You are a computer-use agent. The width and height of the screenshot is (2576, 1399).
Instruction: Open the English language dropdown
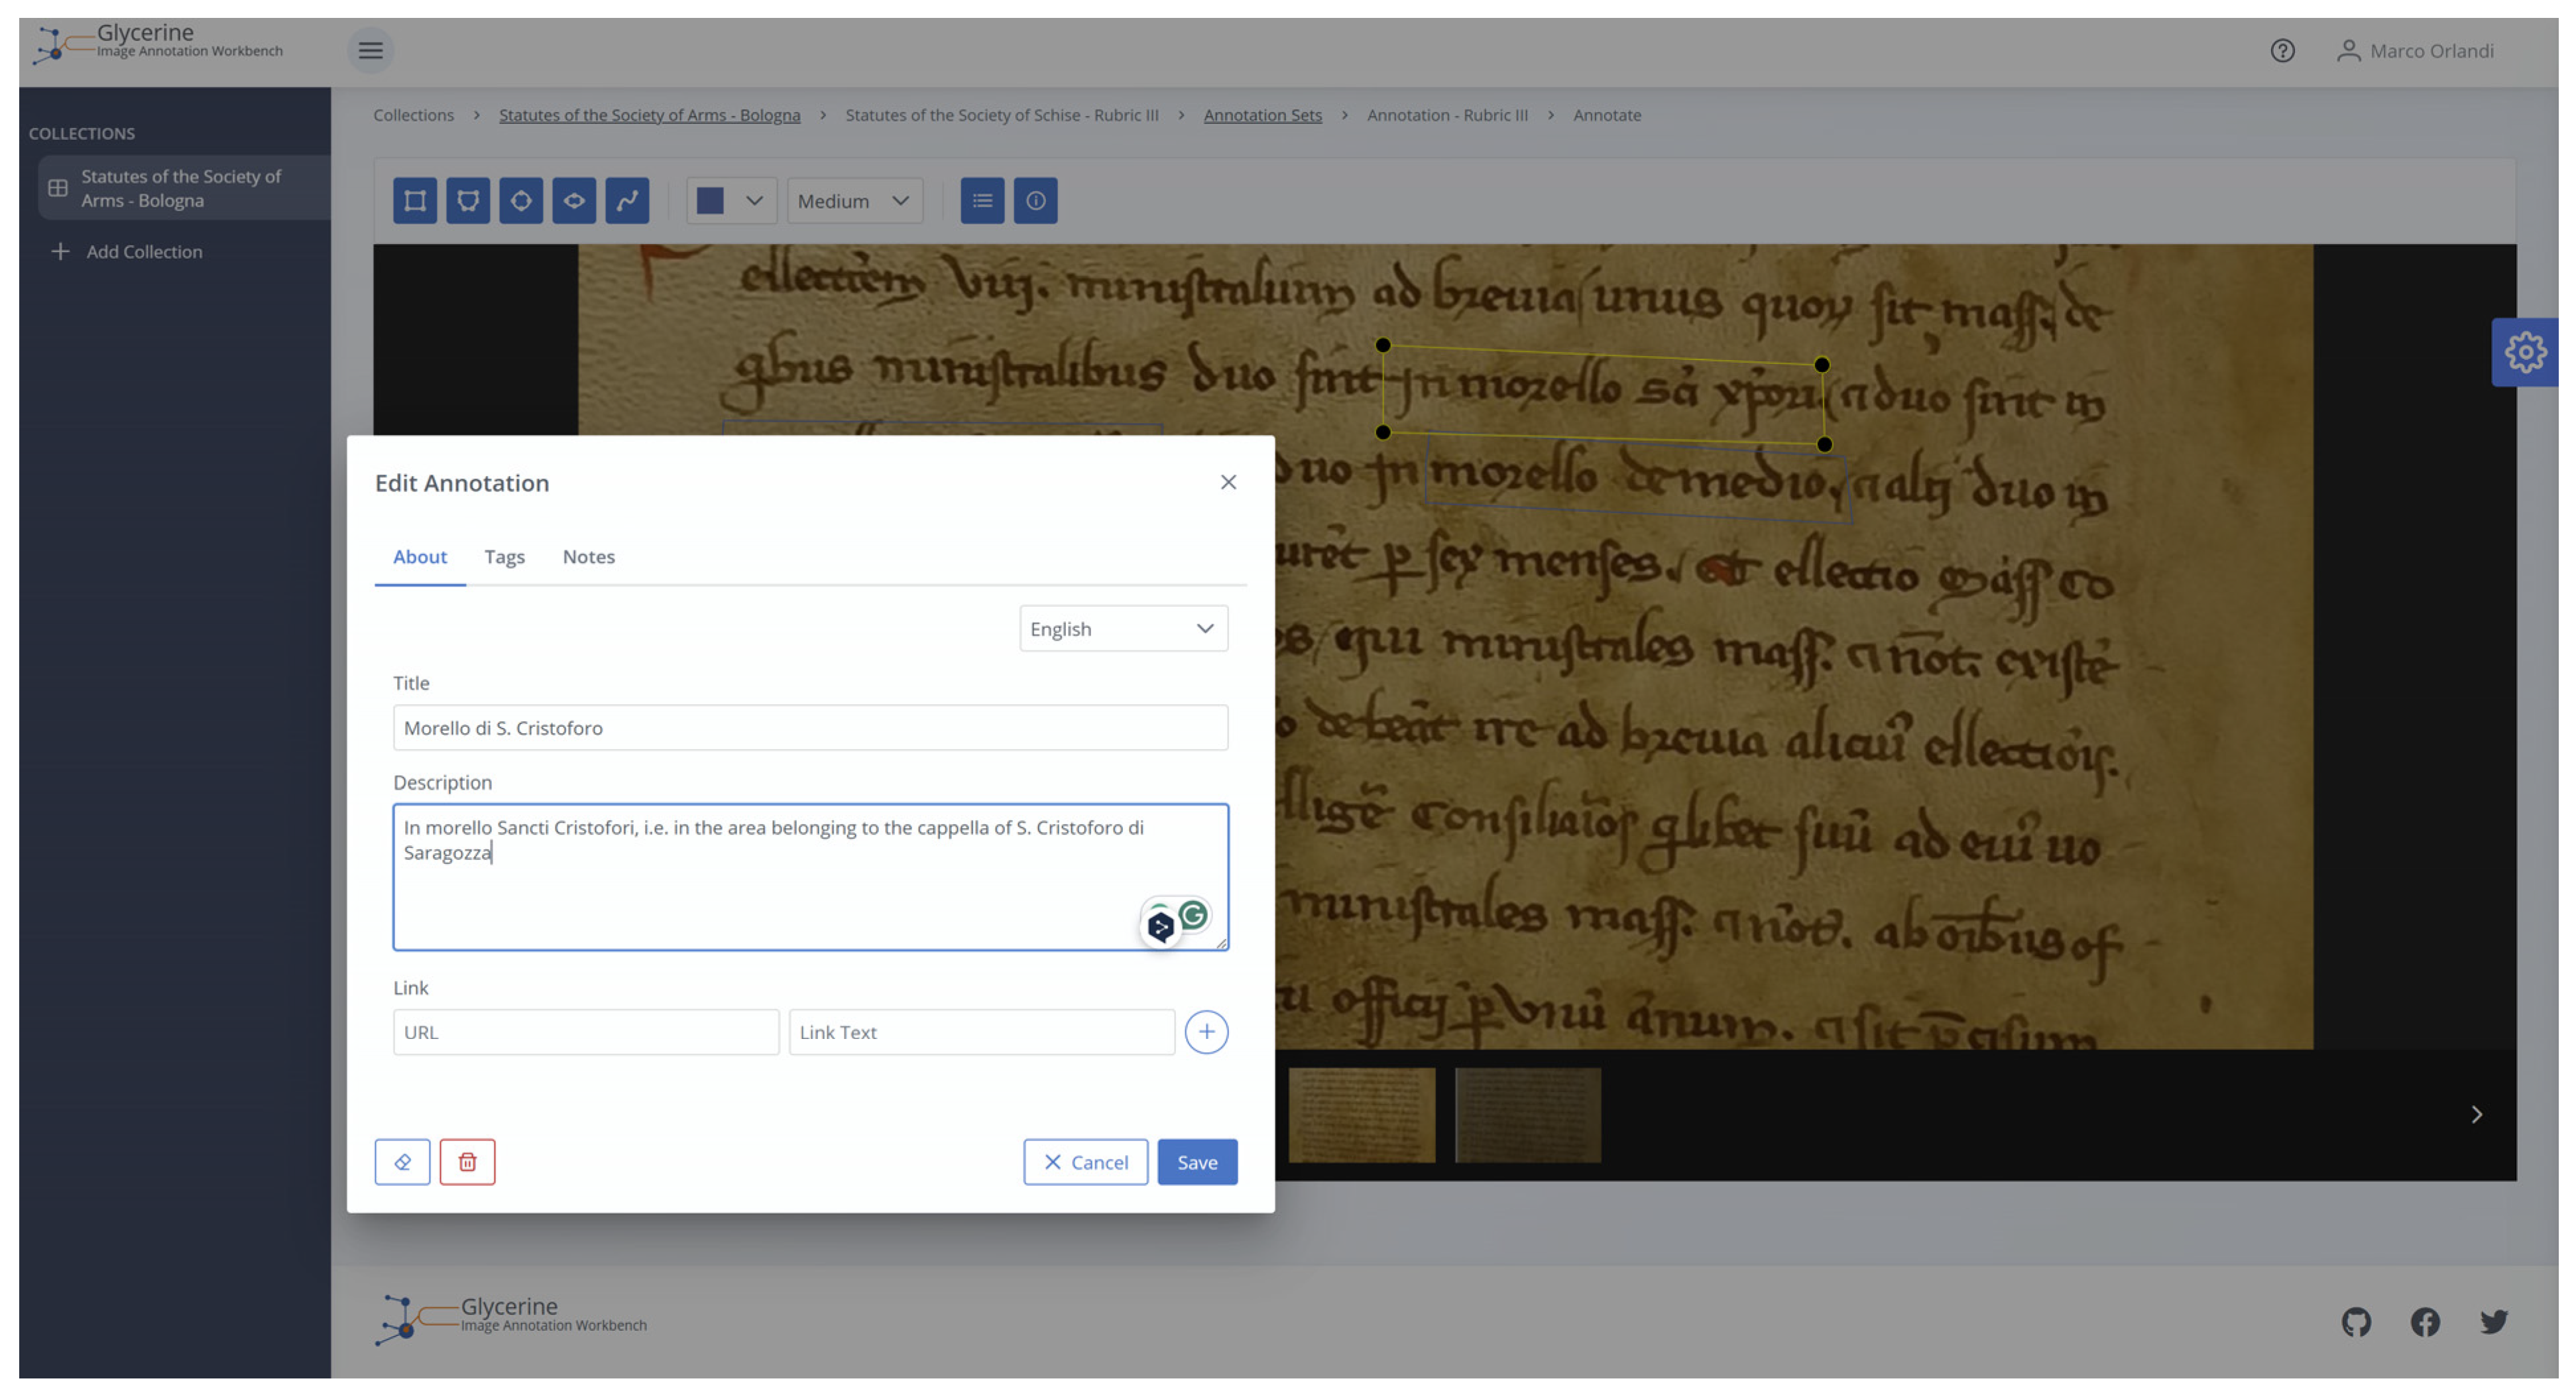[x=1123, y=629]
